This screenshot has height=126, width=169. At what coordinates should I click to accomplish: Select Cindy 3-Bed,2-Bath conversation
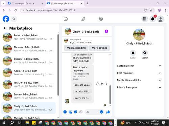28,108
